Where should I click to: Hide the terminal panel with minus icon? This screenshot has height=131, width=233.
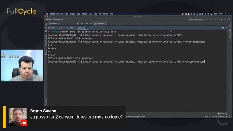(226, 28)
